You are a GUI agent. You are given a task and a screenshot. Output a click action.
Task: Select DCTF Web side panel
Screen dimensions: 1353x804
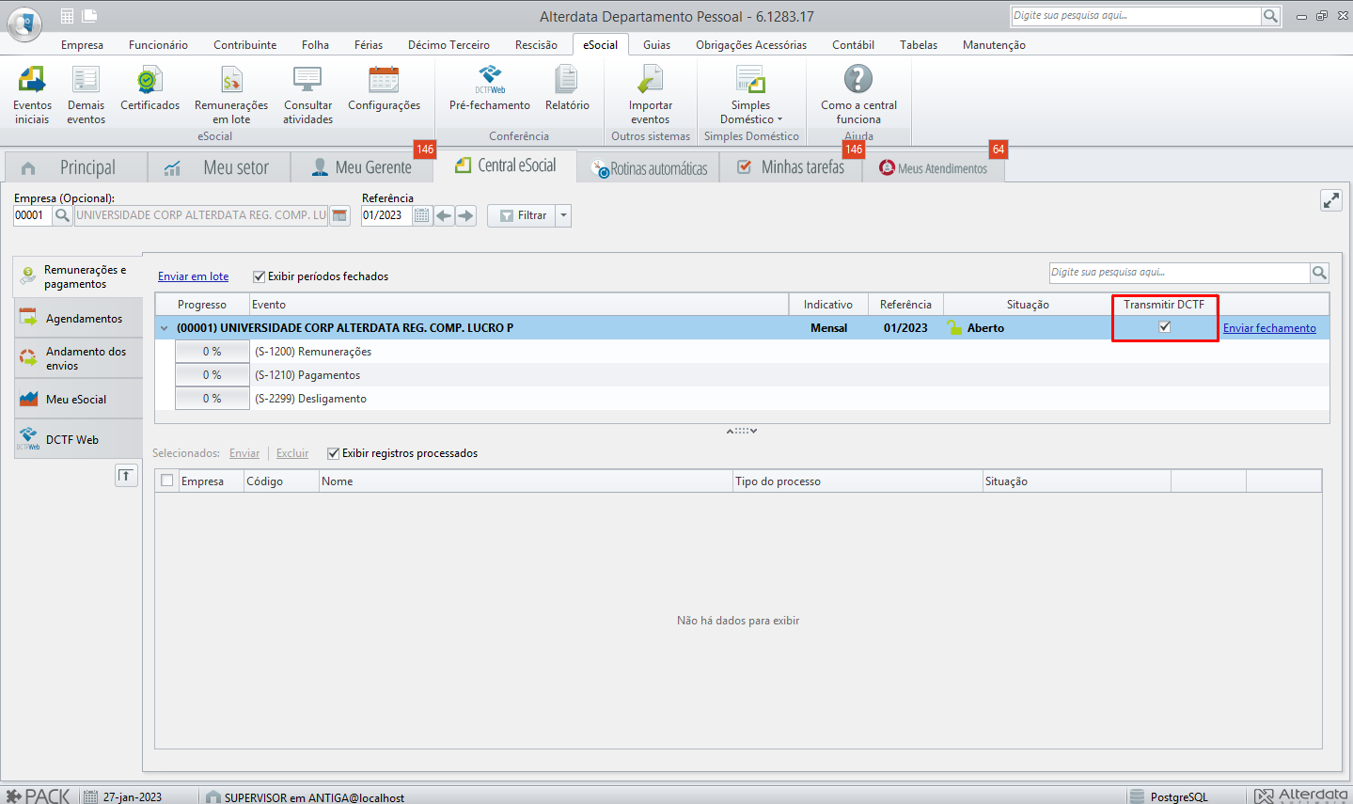[x=78, y=439]
